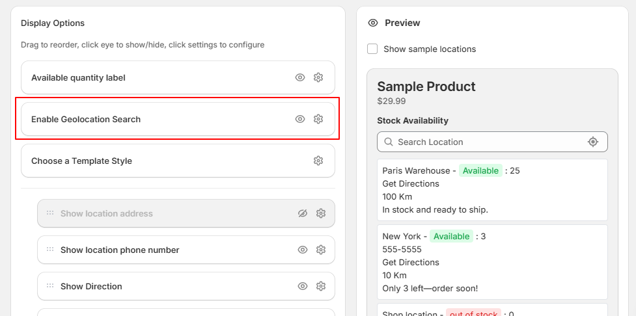Click the 100 Km distance text
The height and width of the screenshot is (316, 636).
click(x=397, y=196)
